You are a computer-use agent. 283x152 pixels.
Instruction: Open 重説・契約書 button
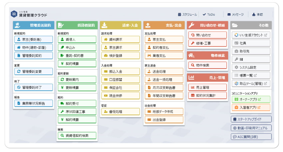pos(77,55)
